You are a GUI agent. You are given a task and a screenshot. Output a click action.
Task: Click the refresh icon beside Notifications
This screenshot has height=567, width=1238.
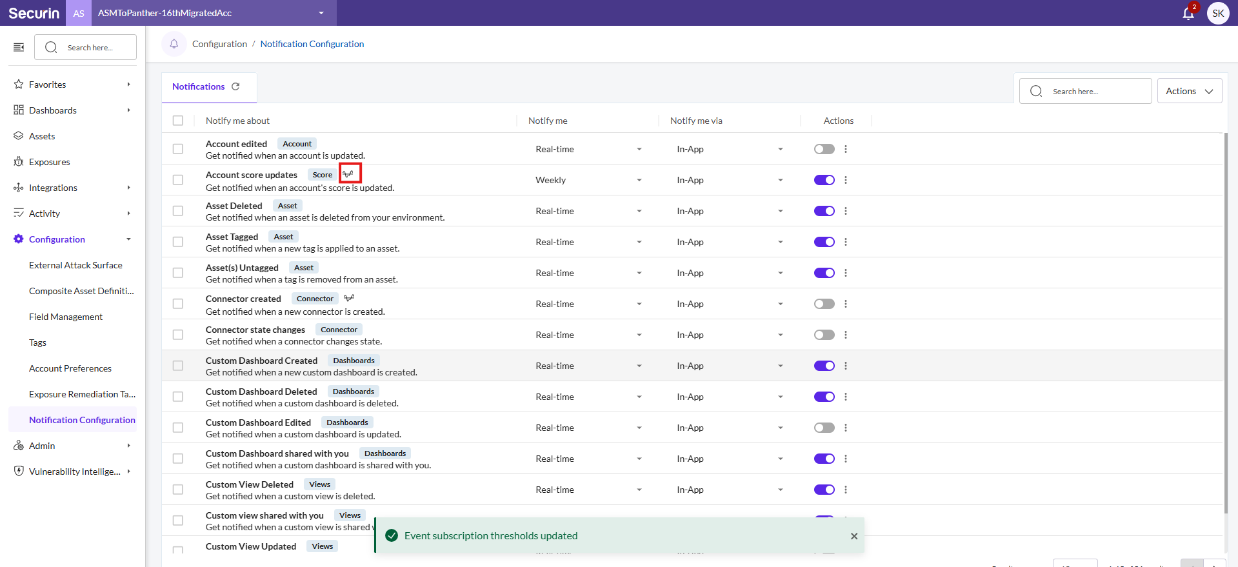click(235, 86)
